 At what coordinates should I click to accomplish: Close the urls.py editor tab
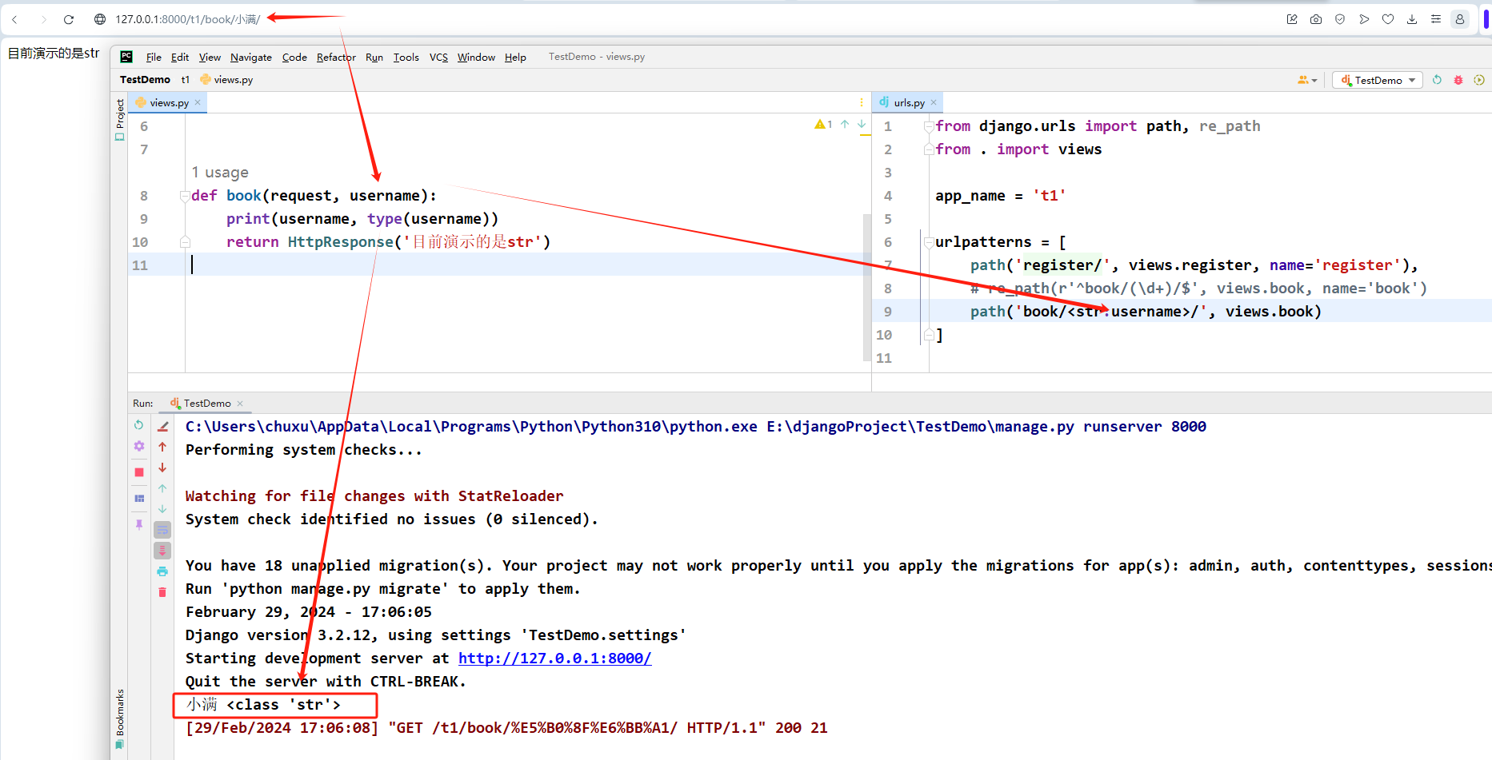pos(934,102)
